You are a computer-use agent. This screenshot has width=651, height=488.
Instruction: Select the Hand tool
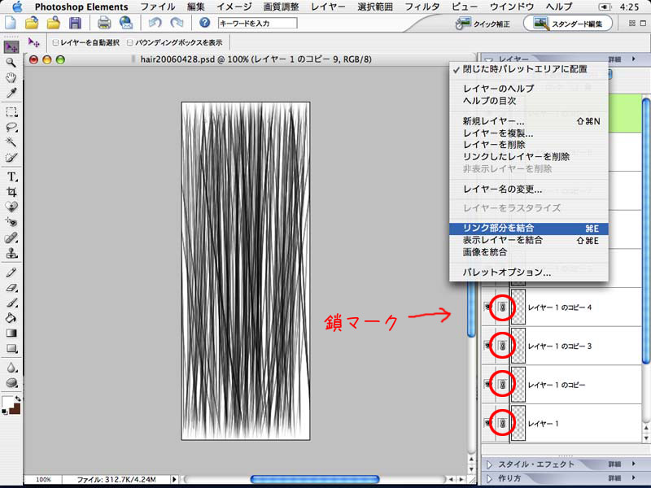click(11, 78)
